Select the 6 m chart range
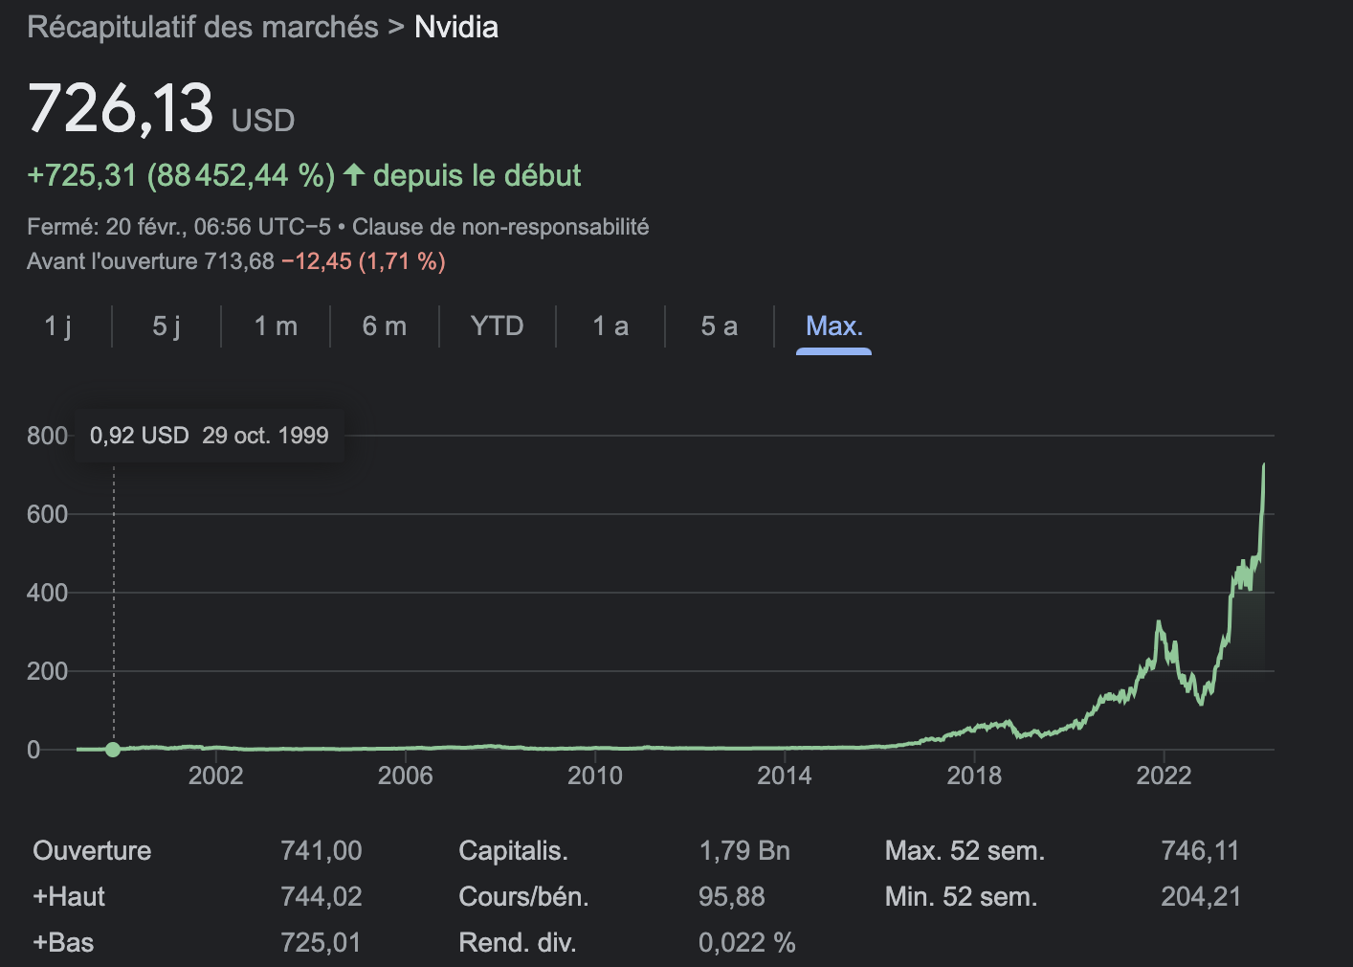 385,326
